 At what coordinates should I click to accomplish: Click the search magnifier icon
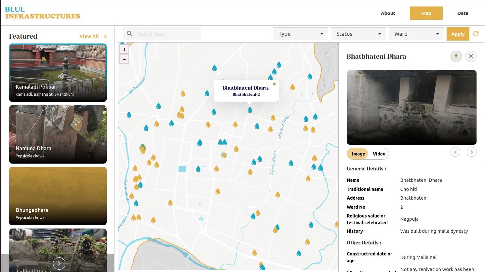click(x=129, y=34)
